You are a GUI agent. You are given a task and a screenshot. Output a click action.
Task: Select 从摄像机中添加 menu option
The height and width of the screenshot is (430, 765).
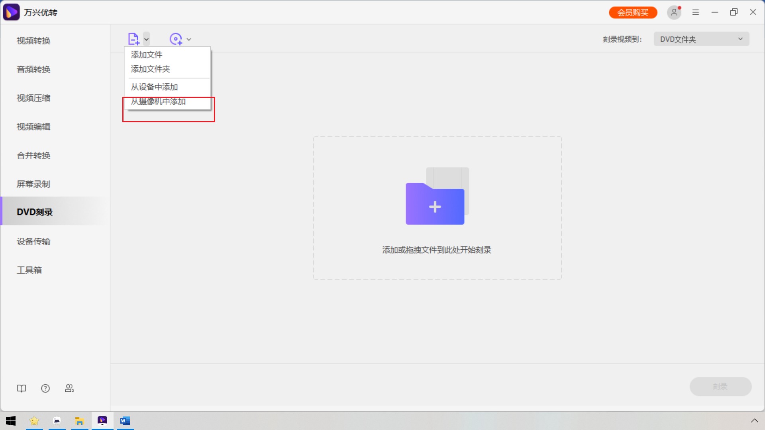point(158,102)
